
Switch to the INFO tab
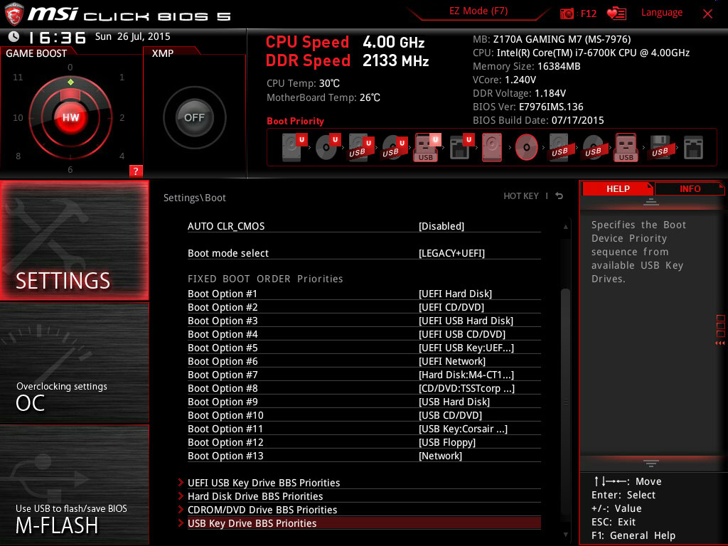[x=690, y=188]
